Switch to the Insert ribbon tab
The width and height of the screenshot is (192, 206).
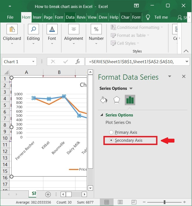(37, 17)
